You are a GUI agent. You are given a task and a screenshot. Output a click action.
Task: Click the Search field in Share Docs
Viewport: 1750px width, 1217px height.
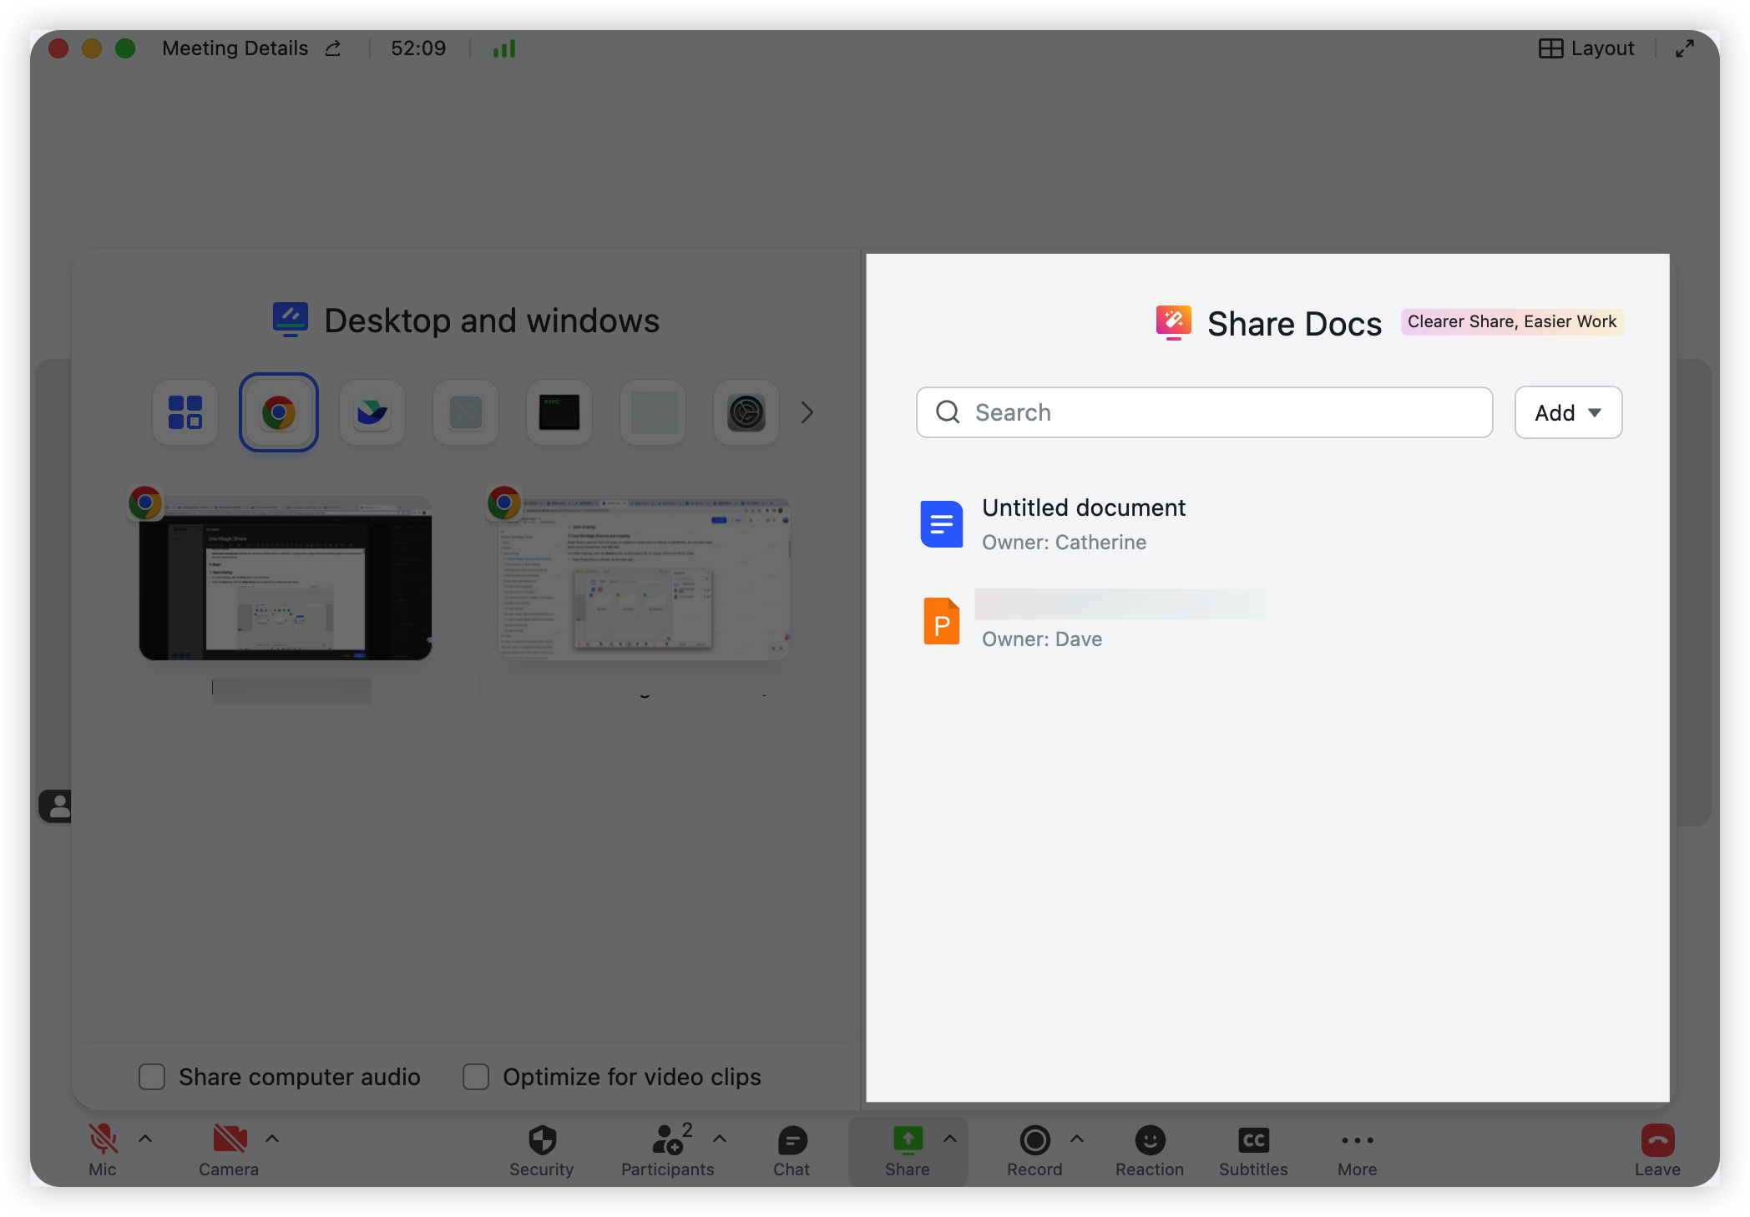coord(1204,412)
